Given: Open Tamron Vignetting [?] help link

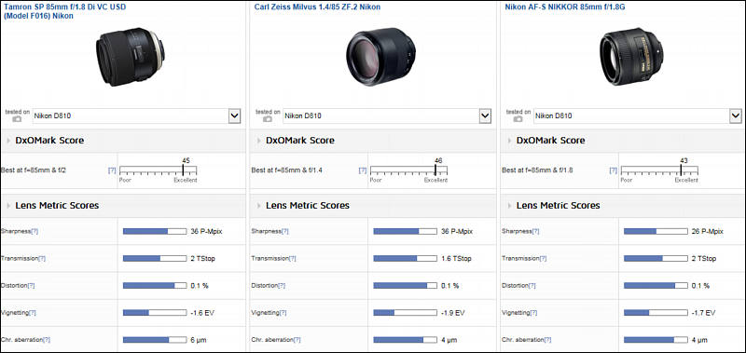Looking at the screenshot, I should pyautogui.click(x=33, y=313).
